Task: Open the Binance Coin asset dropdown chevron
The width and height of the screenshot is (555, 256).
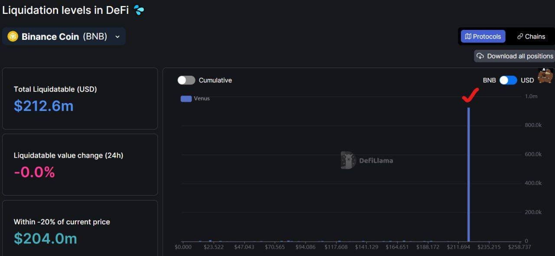Action: click(x=117, y=37)
